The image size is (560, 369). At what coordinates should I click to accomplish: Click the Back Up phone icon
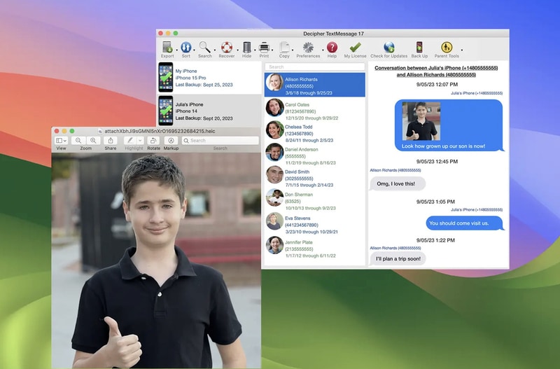(x=419, y=47)
